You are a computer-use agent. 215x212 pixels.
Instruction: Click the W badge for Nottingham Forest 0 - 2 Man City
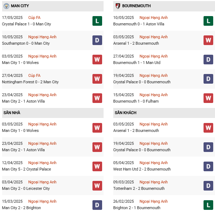[x=97, y=79]
